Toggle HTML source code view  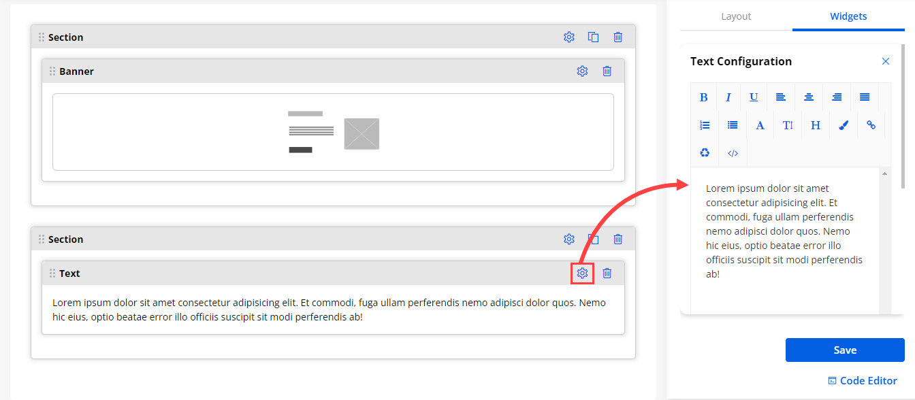coord(733,153)
